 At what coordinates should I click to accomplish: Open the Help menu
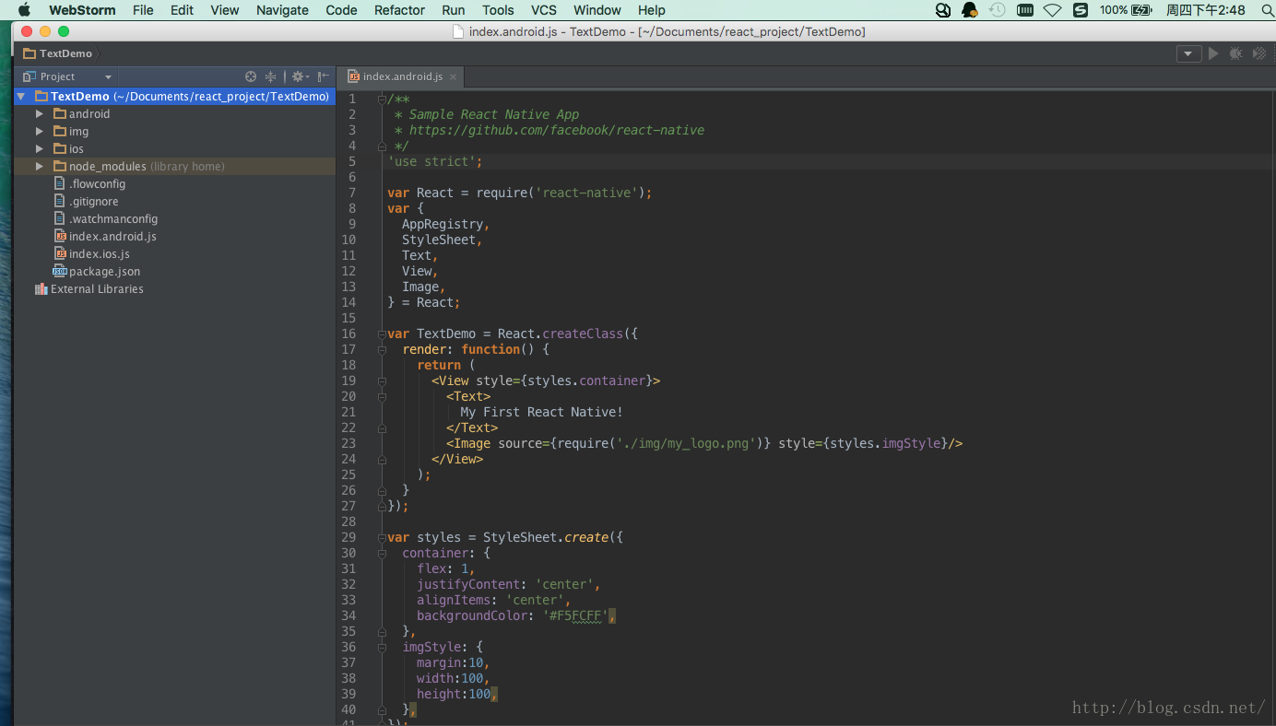tap(652, 10)
